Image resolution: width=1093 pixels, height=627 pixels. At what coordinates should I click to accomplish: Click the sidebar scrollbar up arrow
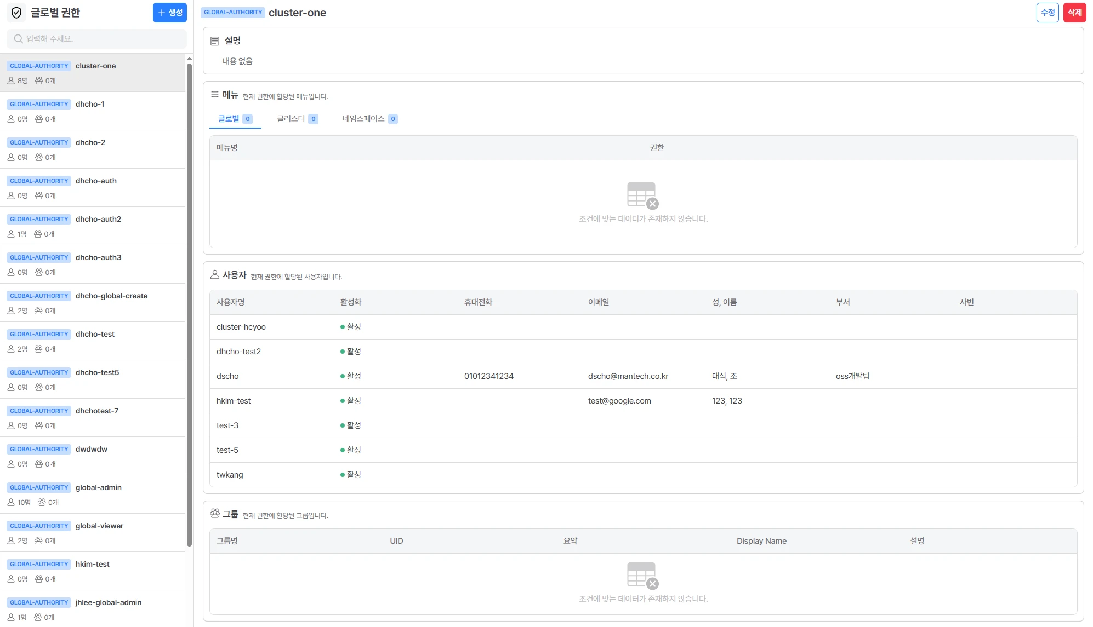[x=189, y=58]
